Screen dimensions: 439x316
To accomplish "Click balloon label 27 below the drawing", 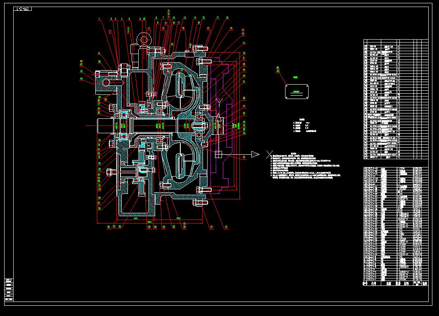I will (114, 227).
